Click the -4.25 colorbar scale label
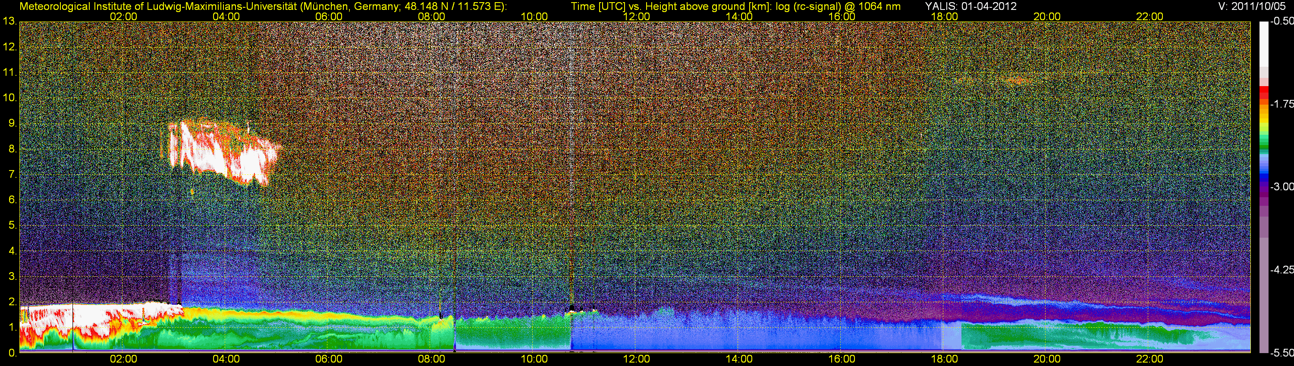 1281,270
